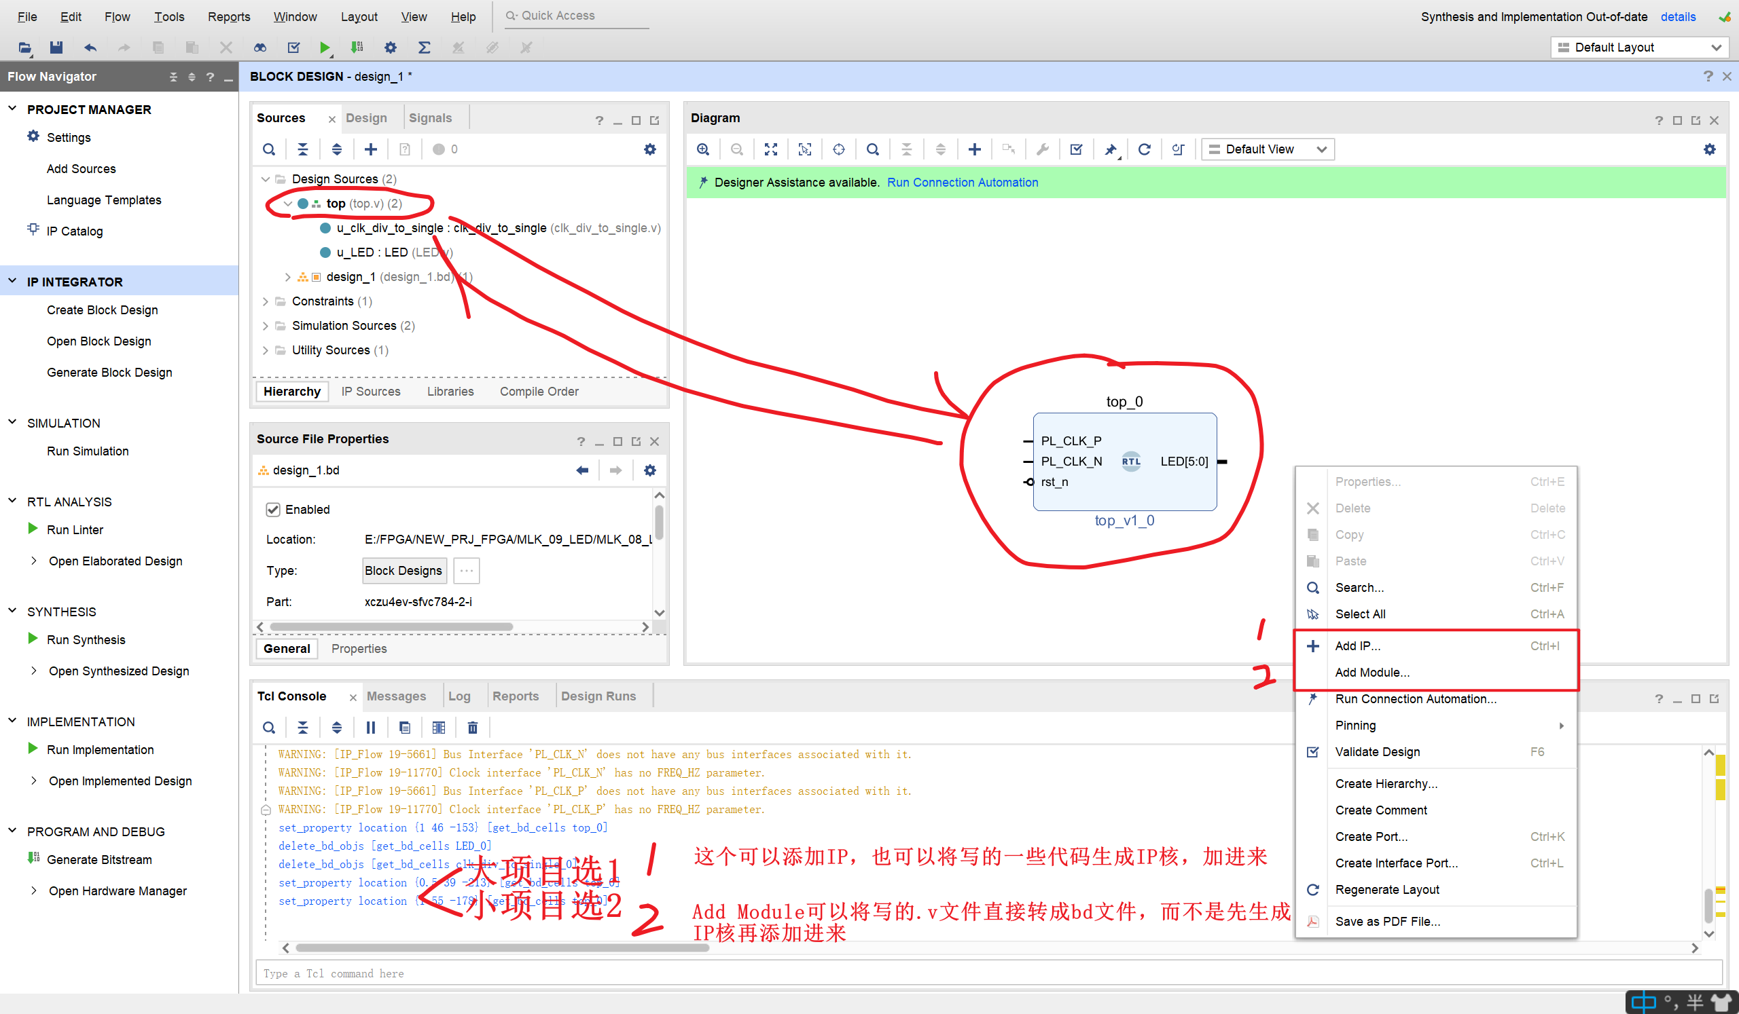The width and height of the screenshot is (1739, 1014).
Task: Open the Diagram settings gear
Action: (1708, 149)
